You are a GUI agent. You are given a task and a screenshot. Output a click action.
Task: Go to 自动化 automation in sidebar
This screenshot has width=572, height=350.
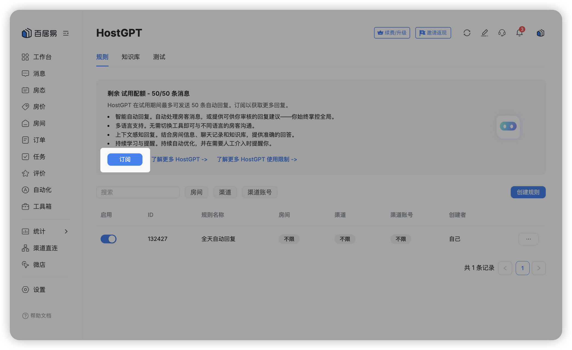42,190
